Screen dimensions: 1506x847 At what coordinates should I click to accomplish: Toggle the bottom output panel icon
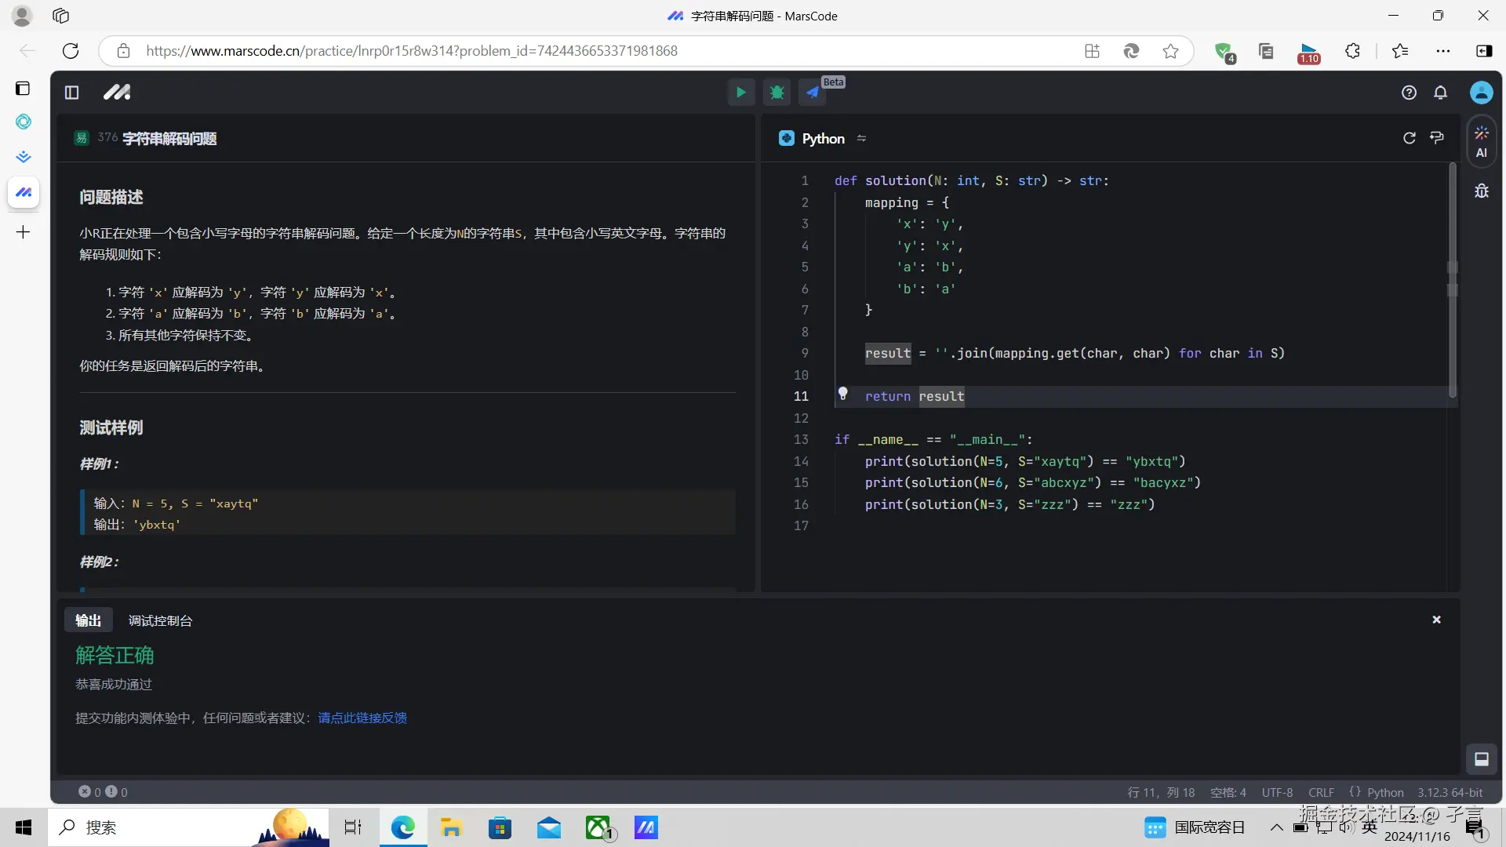(x=1481, y=758)
